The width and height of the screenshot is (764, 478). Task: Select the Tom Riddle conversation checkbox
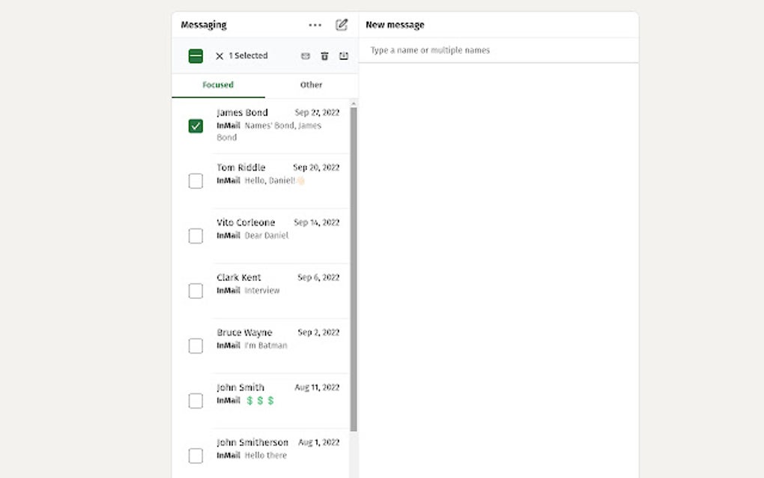coord(195,181)
